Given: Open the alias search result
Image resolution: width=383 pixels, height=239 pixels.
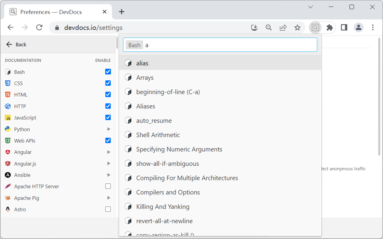Looking at the screenshot, I should click(x=142, y=63).
